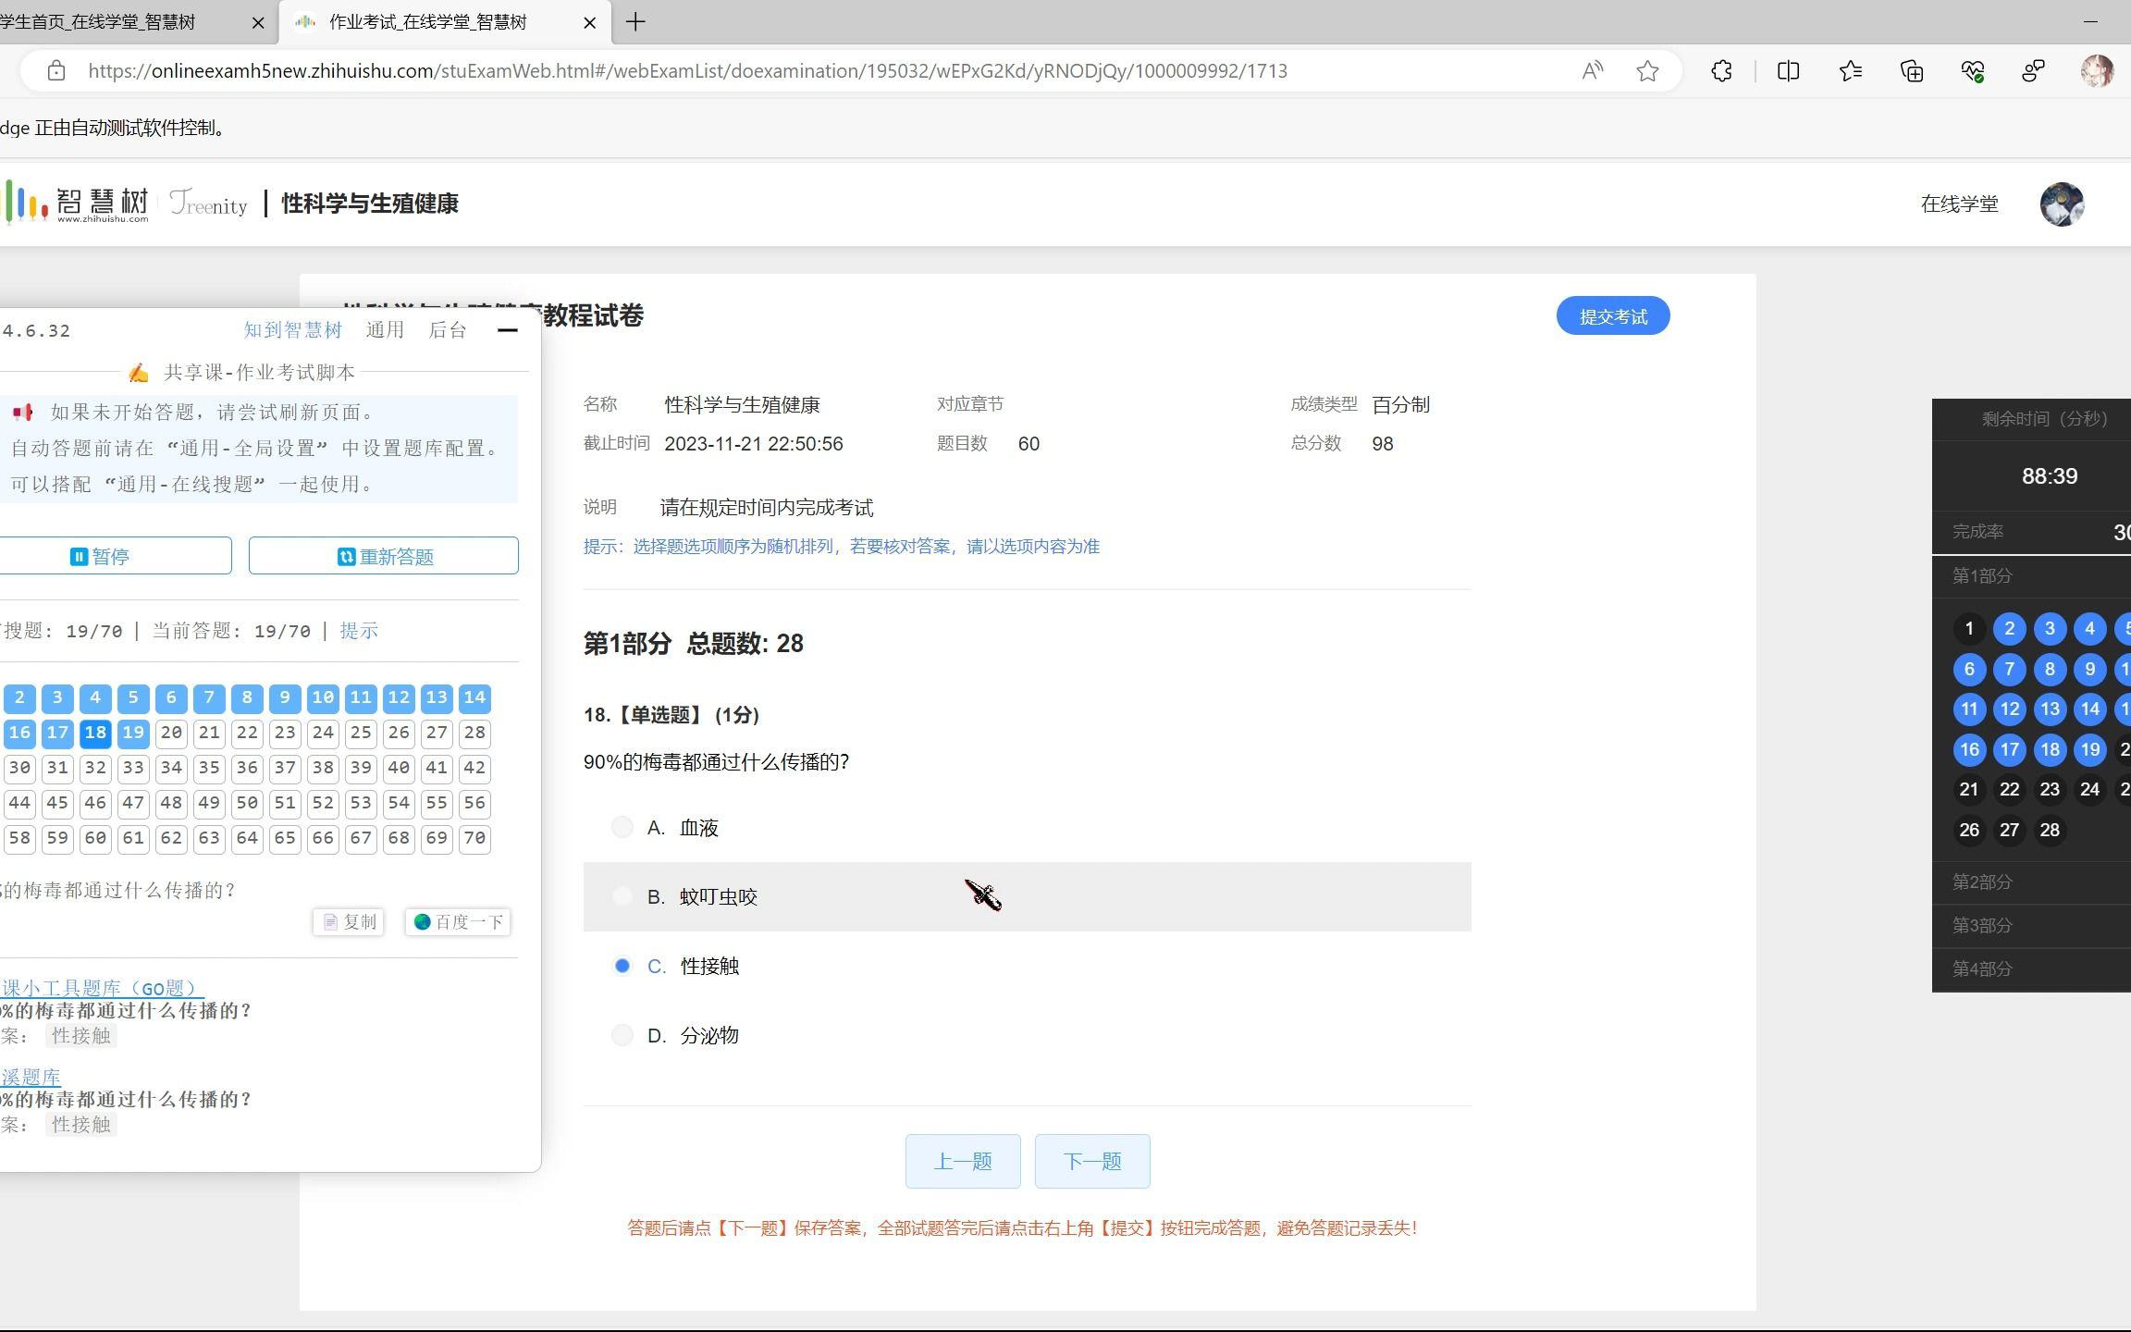
Task: Select question 18 in script panel grid
Action: click(95, 734)
